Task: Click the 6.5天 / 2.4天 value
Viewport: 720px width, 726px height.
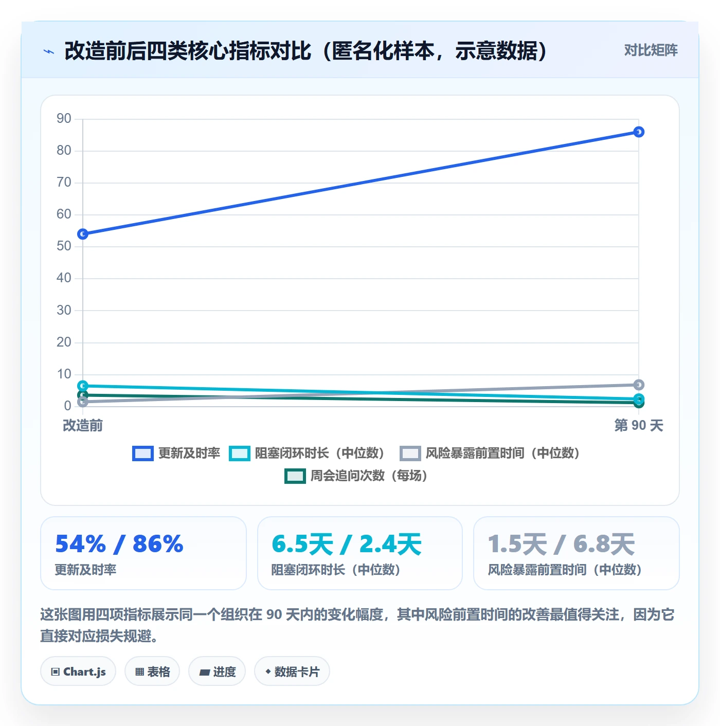Action: click(347, 544)
